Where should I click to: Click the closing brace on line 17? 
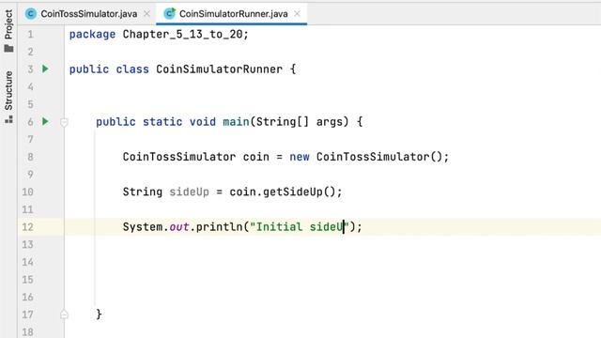click(x=99, y=315)
